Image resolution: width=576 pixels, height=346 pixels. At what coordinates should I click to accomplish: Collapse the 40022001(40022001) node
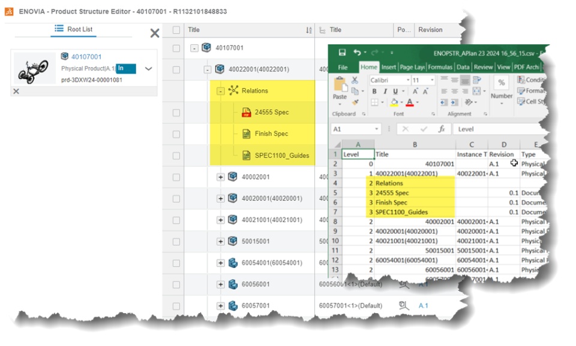click(x=208, y=69)
